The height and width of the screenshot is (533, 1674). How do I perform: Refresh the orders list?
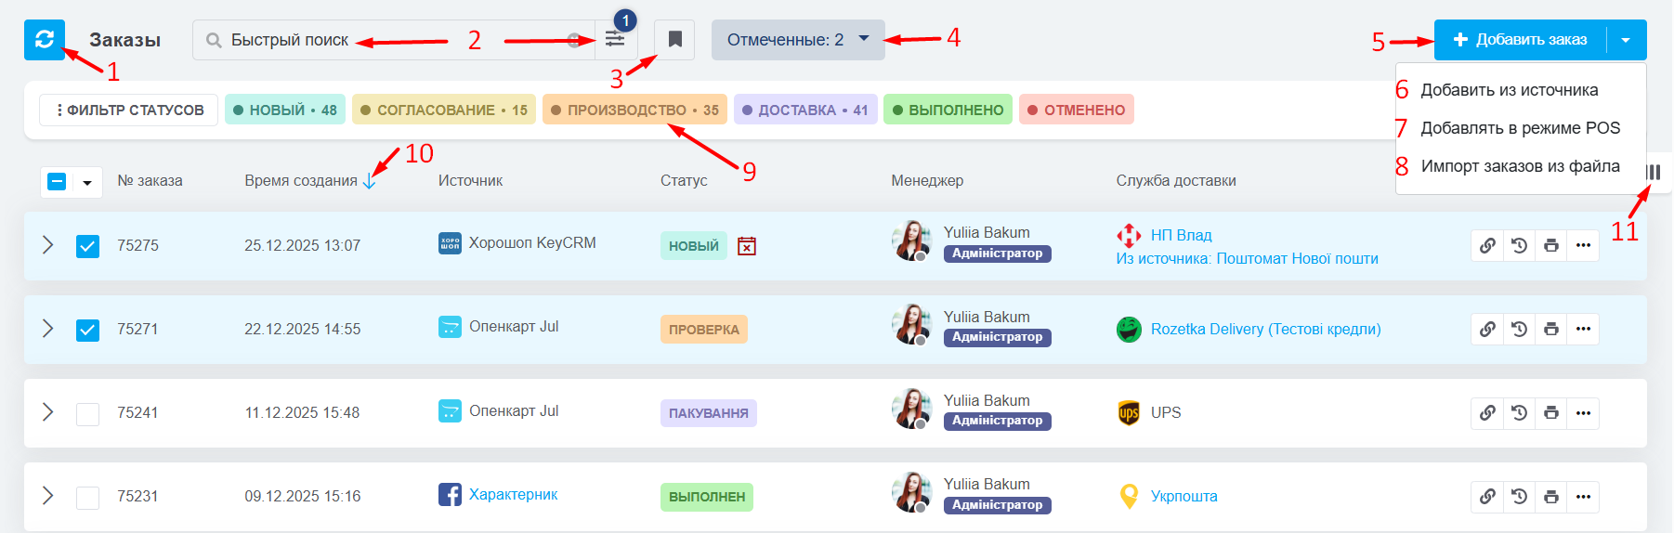coord(45,40)
